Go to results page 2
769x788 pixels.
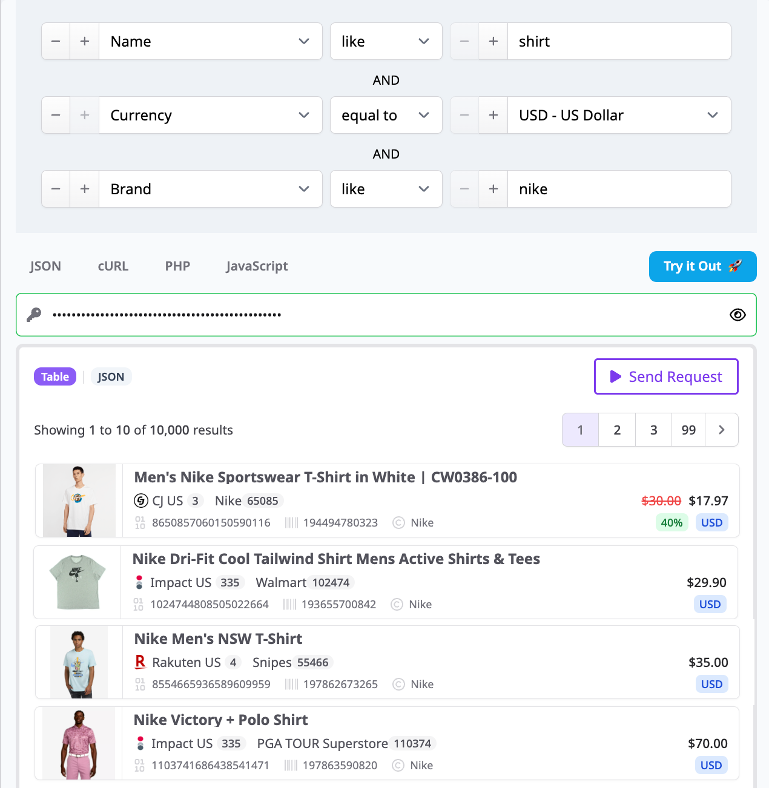[617, 430]
